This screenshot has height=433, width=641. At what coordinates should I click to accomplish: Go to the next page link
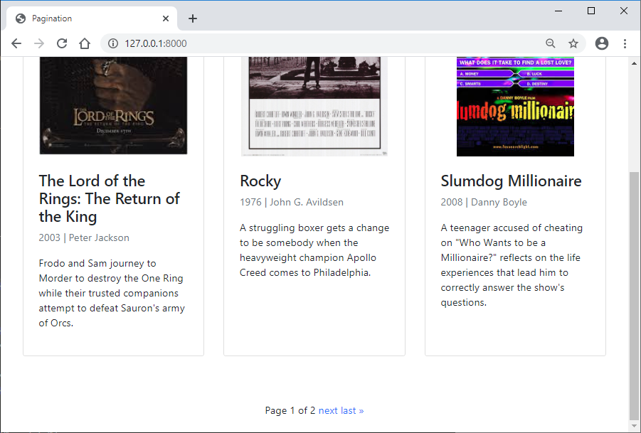(x=328, y=410)
